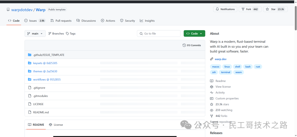Image resolution: width=297 pixels, height=137 pixels.
Task: Click the file icon beside .gitmodules
Action: [x=29, y=96]
